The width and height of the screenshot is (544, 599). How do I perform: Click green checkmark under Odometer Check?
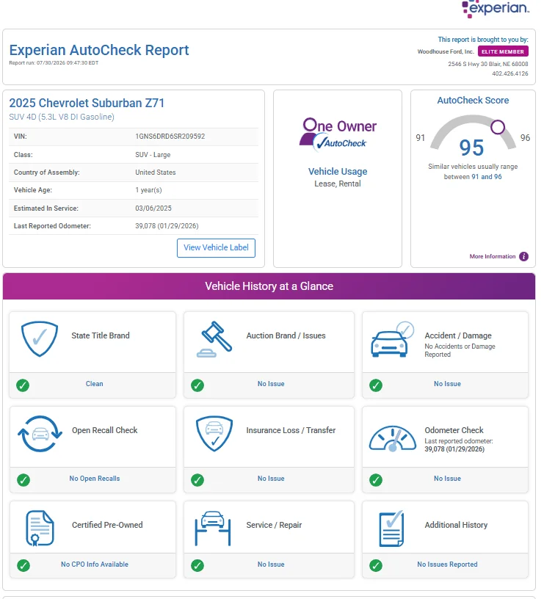pyautogui.click(x=376, y=480)
